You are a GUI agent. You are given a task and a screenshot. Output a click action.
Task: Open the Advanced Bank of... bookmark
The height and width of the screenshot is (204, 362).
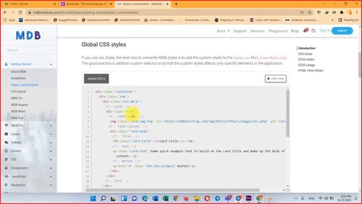coord(34,20)
